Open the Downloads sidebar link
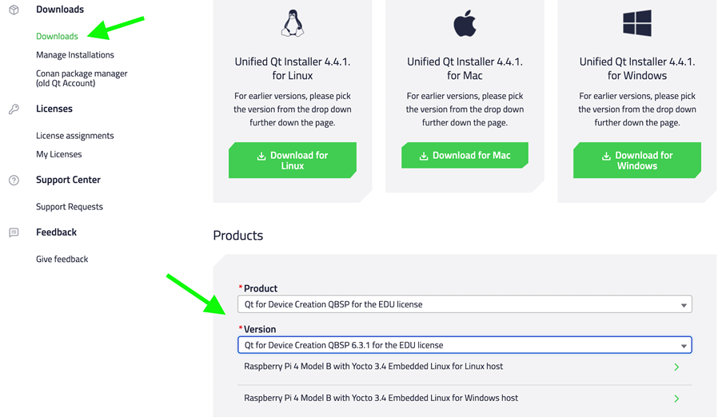This screenshot has height=417, width=722. click(x=57, y=36)
